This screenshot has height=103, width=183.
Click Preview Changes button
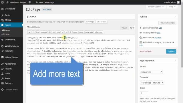[167, 23]
